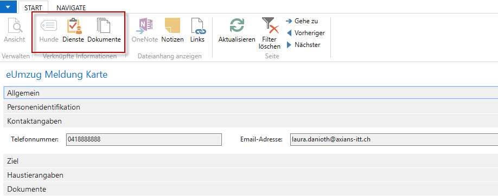Expand the Dokumente section at bottom
Image resolution: width=498 pixels, height=196 pixels.
pyautogui.click(x=251, y=190)
